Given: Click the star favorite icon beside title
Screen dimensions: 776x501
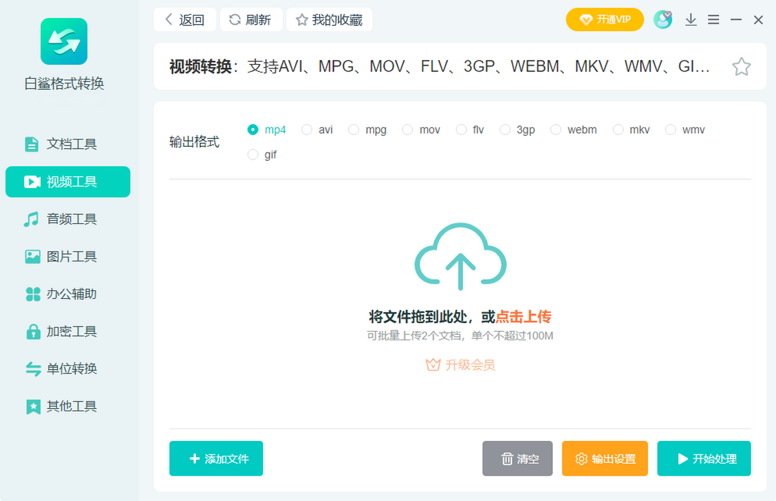Looking at the screenshot, I should 741,67.
